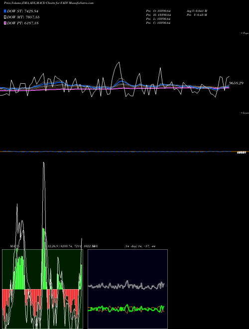Screen dimensions: 249x329
Task: Click the 9658.29 price label
Action: pyautogui.click(x=236, y=83)
